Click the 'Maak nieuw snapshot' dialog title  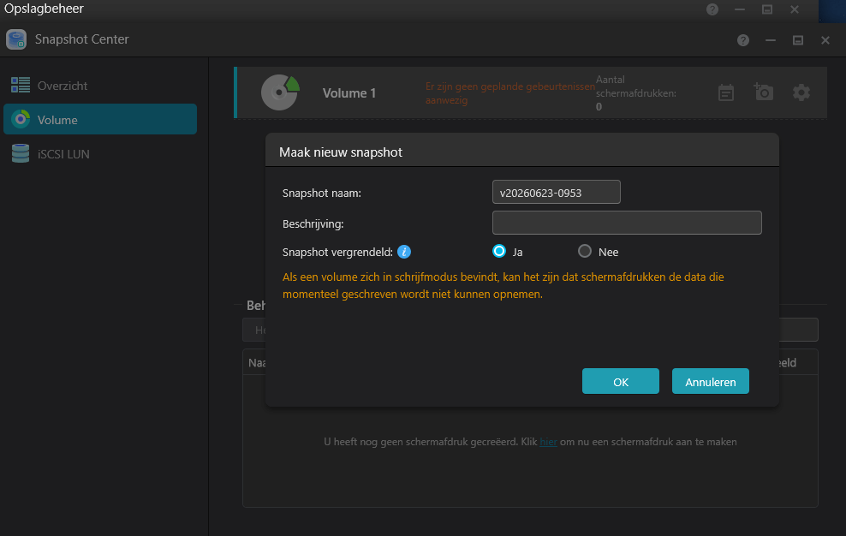coord(341,152)
